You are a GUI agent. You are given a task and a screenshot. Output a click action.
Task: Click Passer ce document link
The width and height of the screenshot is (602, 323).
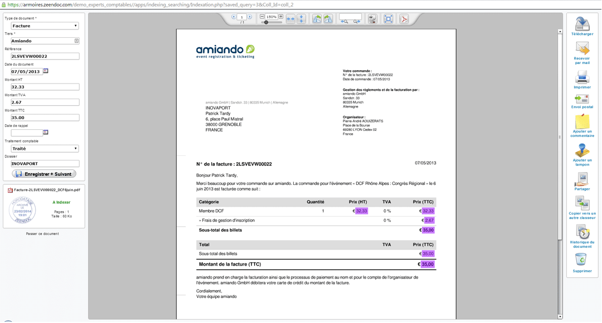[42, 234]
